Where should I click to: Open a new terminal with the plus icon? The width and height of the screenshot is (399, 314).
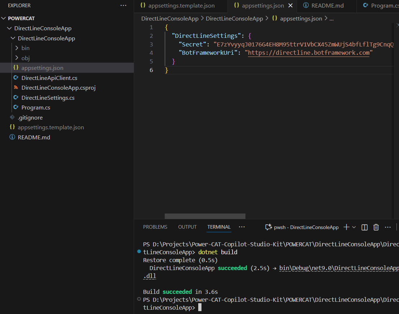click(x=347, y=227)
